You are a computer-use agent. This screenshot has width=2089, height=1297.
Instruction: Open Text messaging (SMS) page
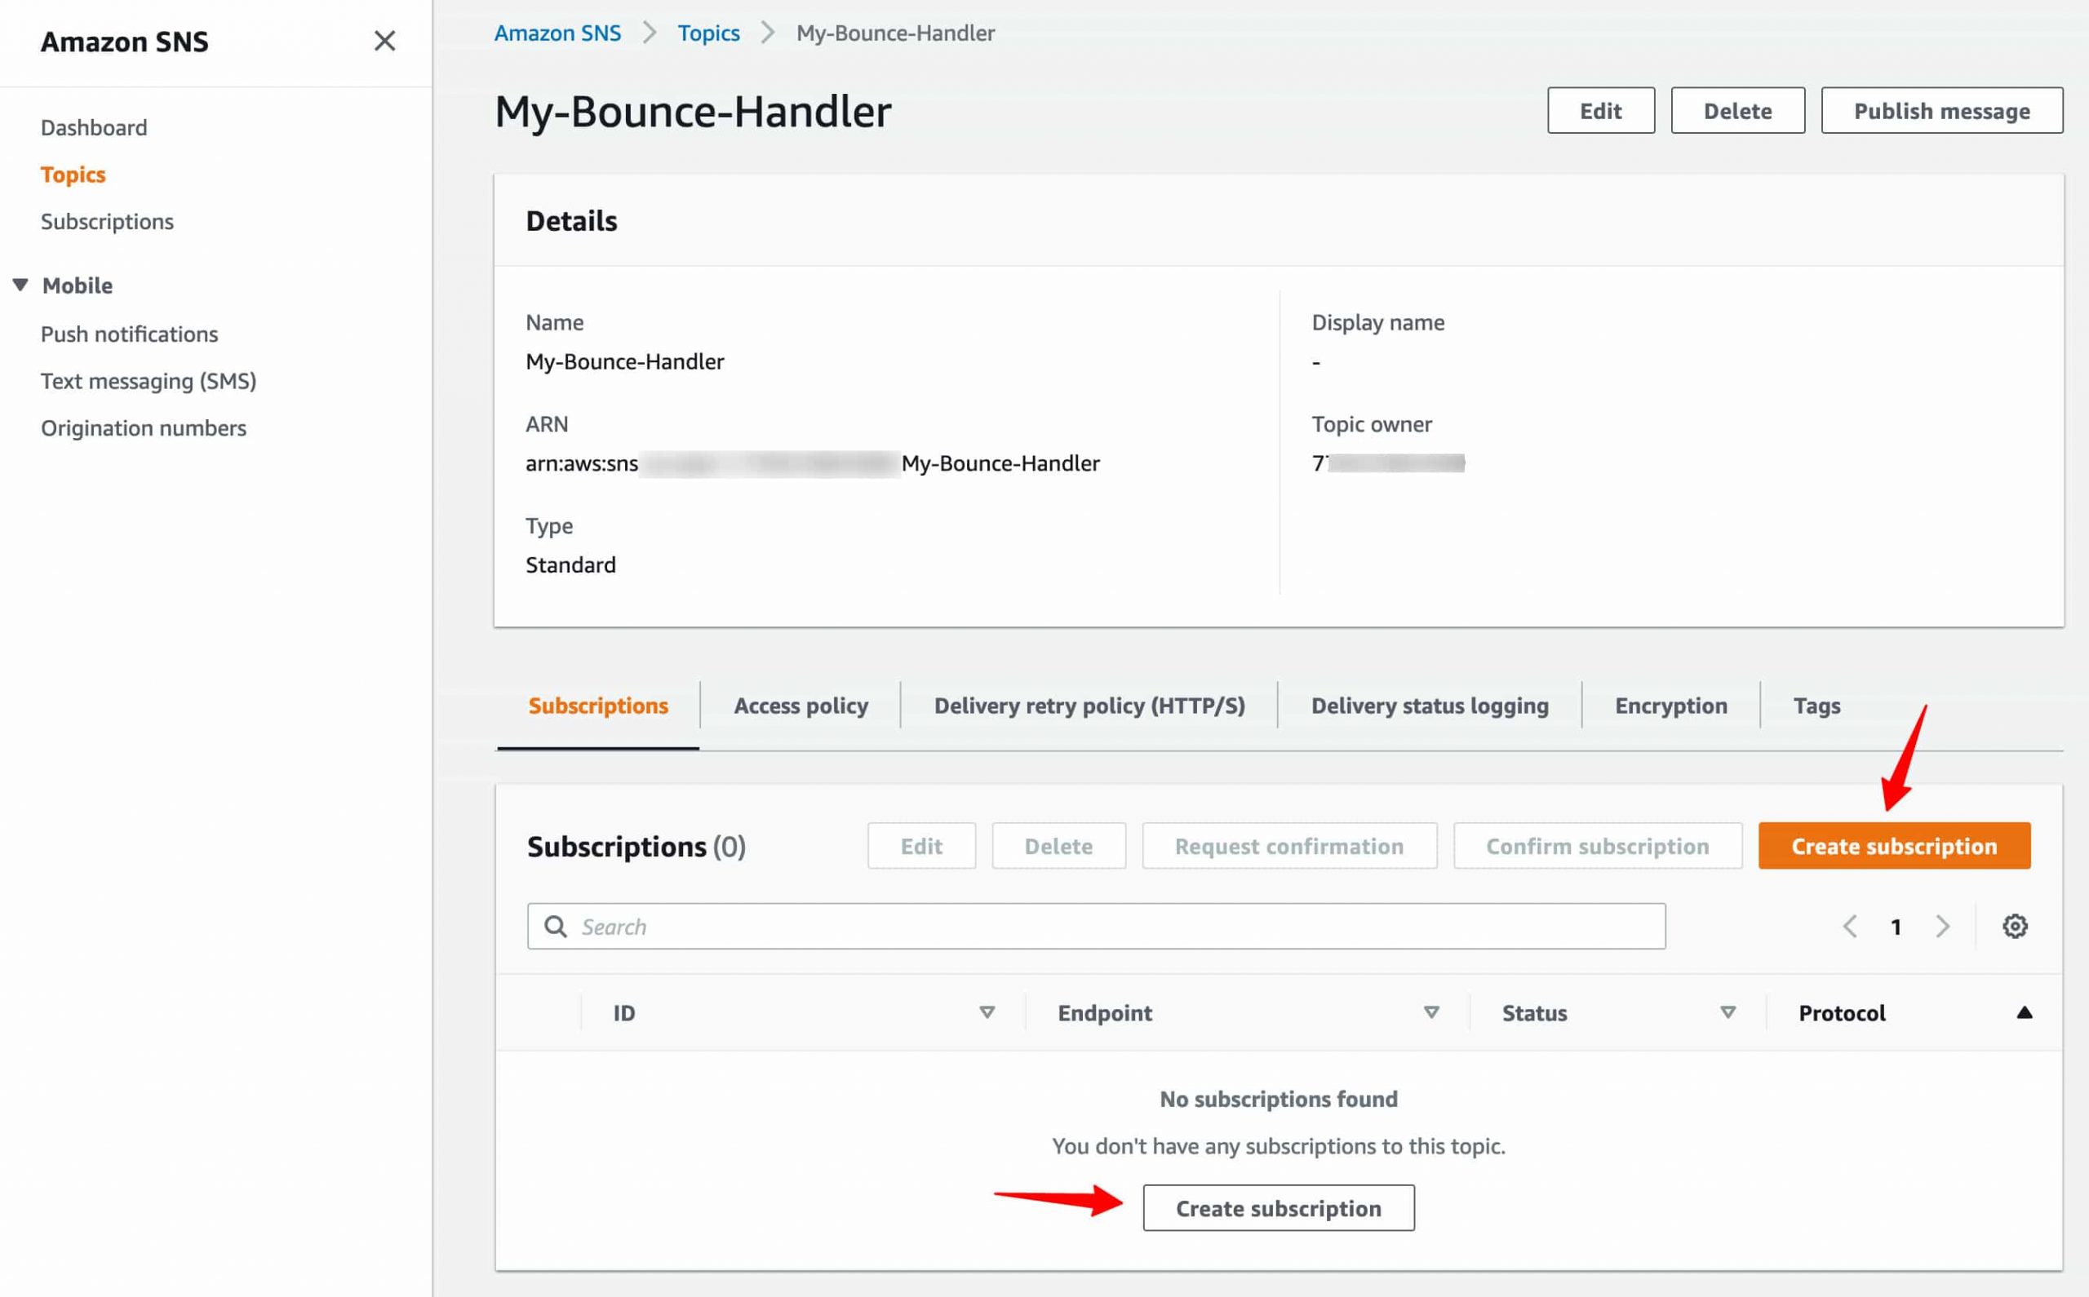click(149, 381)
